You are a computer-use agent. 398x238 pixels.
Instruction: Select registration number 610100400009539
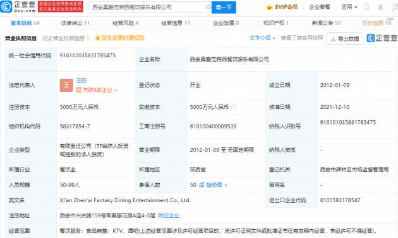214,126
